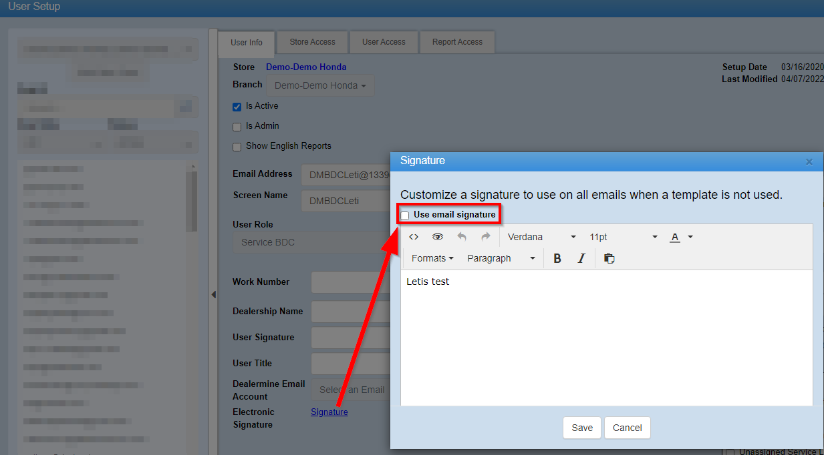Uncheck the Is Active checkbox
This screenshot has width=824, height=455.
(x=237, y=107)
